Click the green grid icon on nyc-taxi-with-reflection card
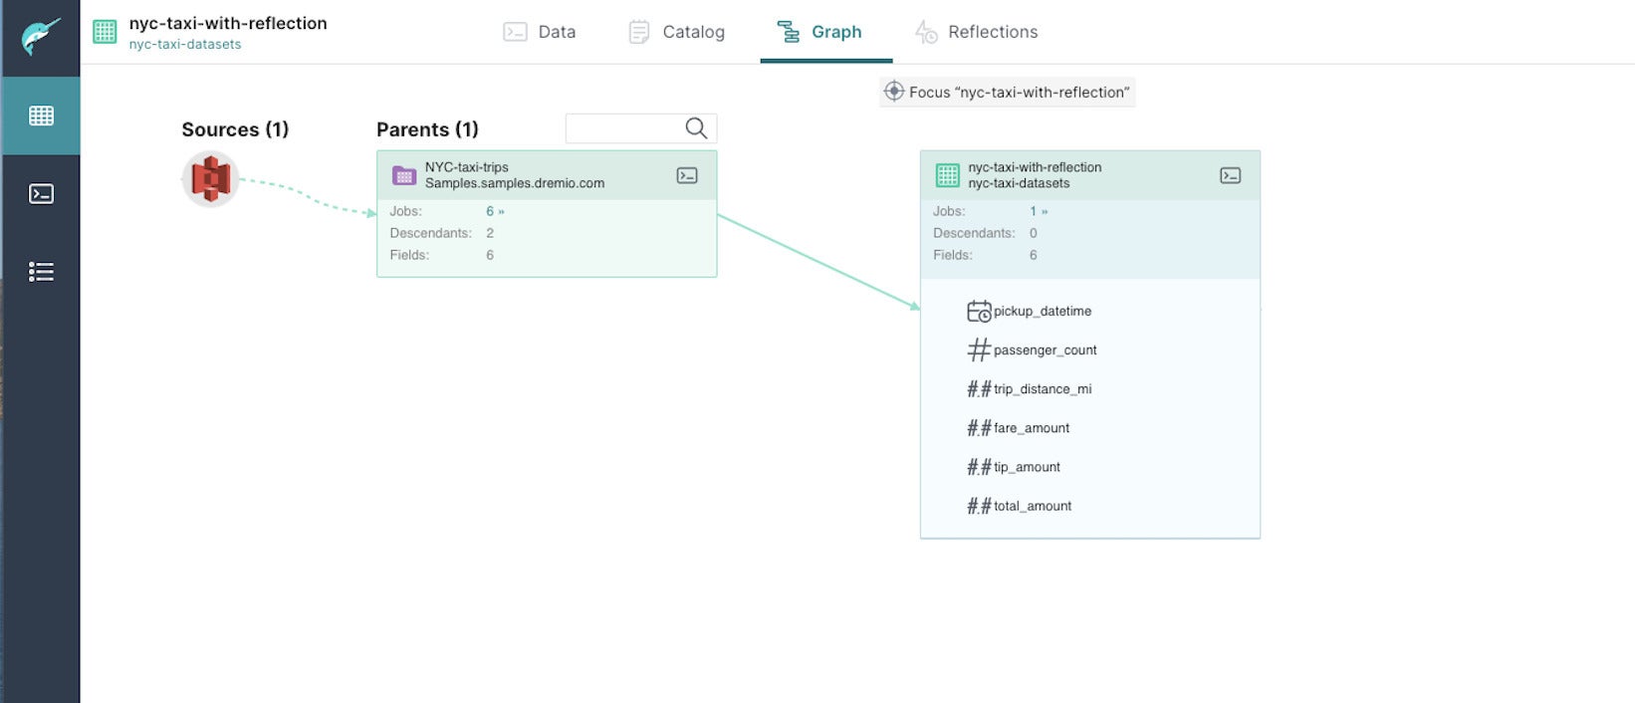The height and width of the screenshot is (703, 1635). (947, 175)
